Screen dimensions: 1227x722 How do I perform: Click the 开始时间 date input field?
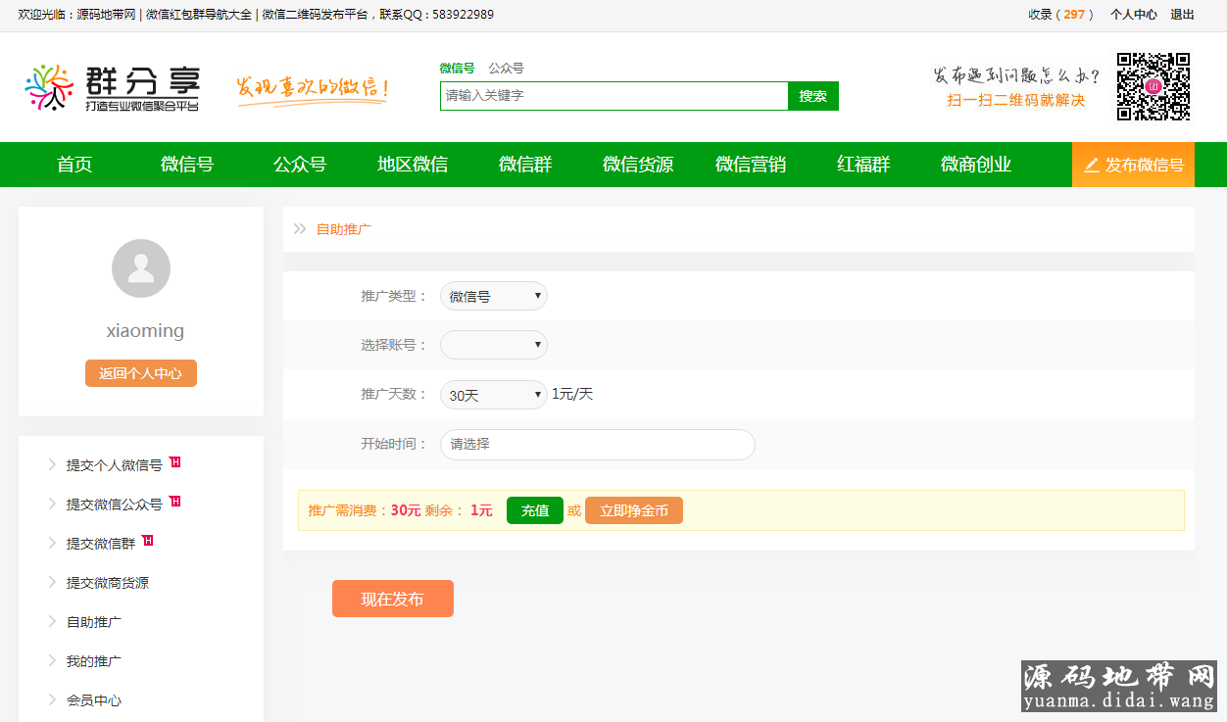(x=597, y=445)
